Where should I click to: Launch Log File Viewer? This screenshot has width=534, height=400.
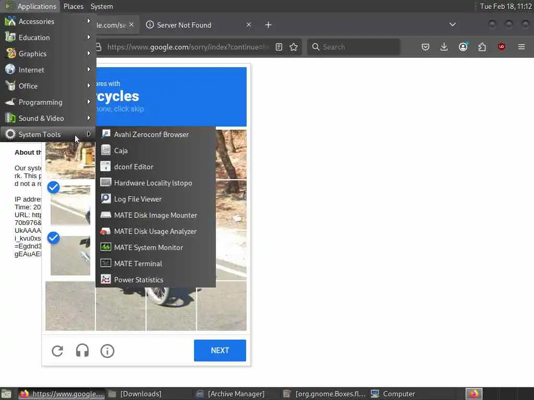click(155, 199)
